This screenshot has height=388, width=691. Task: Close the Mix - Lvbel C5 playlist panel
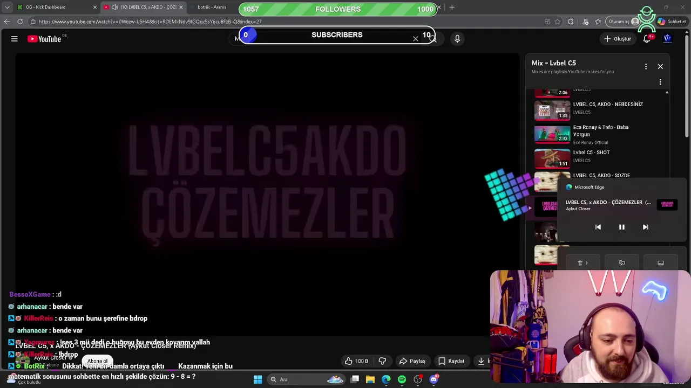coord(660,66)
